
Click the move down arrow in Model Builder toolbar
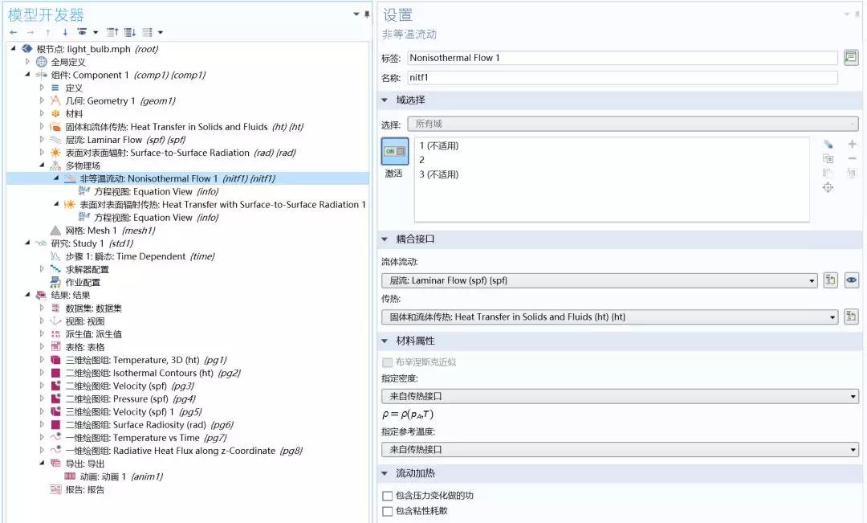[65, 32]
